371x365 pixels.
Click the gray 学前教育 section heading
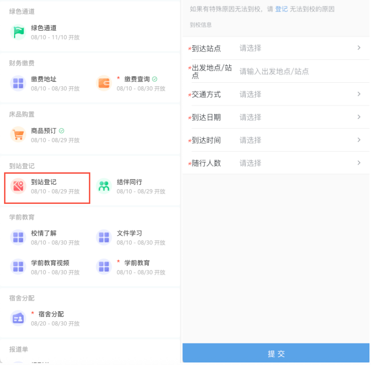[22, 217]
